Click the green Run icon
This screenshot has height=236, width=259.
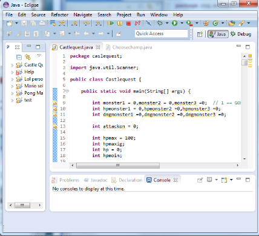[x=175, y=23]
